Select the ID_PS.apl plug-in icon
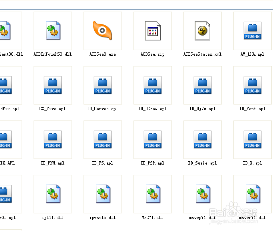The image size is (273, 231). point(103,139)
